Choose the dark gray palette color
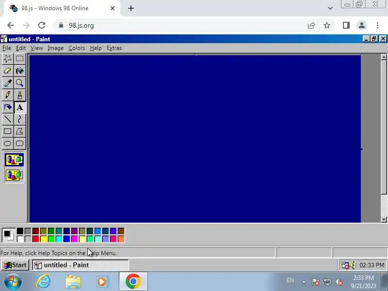This screenshot has height=291, width=388. (x=28, y=231)
